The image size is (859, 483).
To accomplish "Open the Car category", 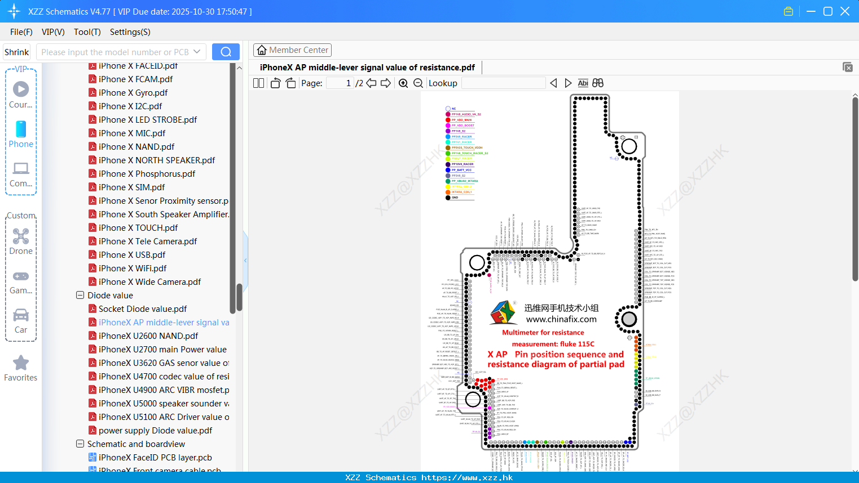I will coord(21,321).
